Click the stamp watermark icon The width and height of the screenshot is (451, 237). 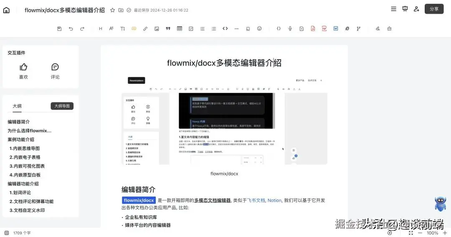click(389, 29)
